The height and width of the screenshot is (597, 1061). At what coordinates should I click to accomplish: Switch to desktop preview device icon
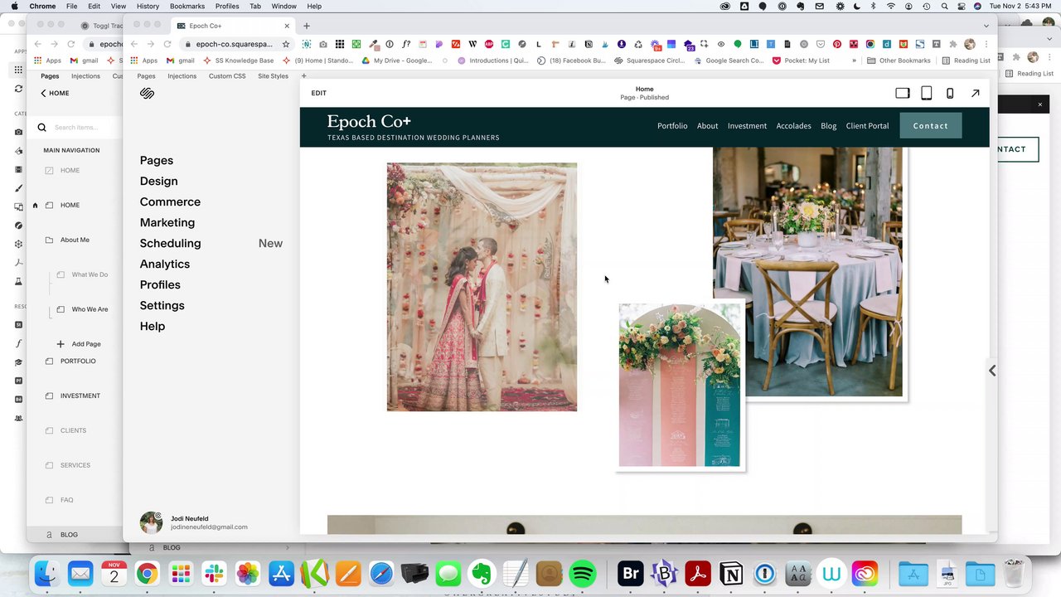[x=903, y=93]
